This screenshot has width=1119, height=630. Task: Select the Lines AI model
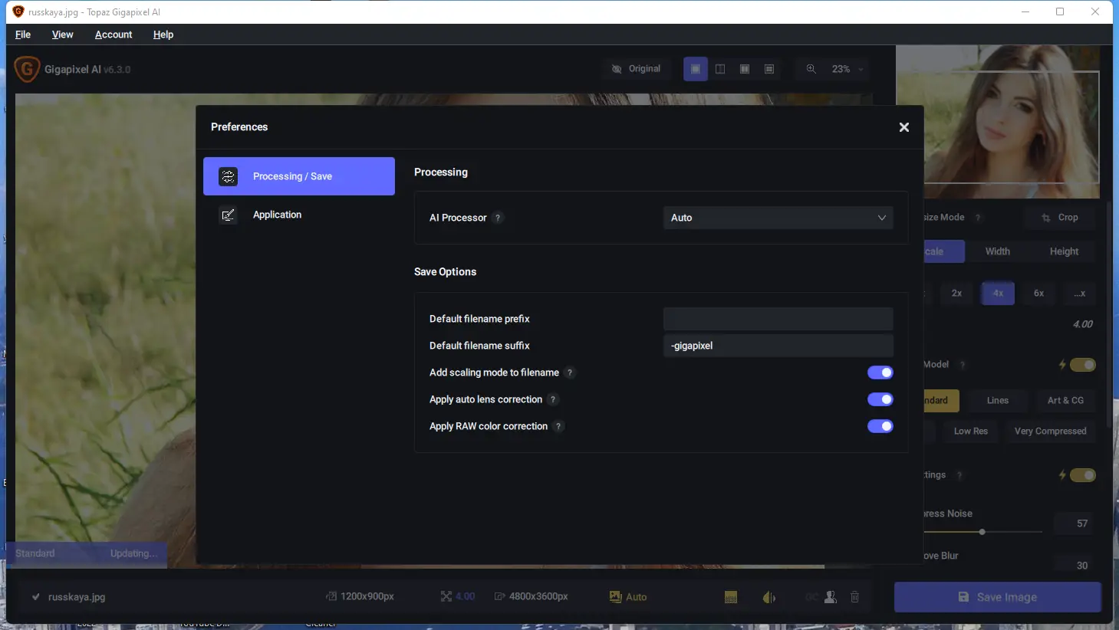(x=997, y=400)
